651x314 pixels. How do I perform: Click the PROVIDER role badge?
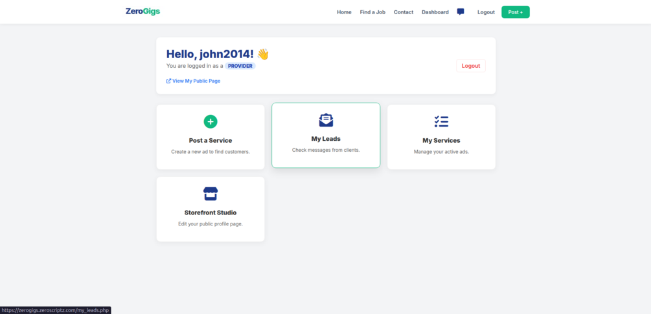(240, 66)
